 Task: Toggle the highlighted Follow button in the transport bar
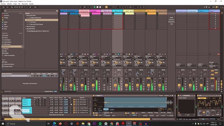pos(106,7)
